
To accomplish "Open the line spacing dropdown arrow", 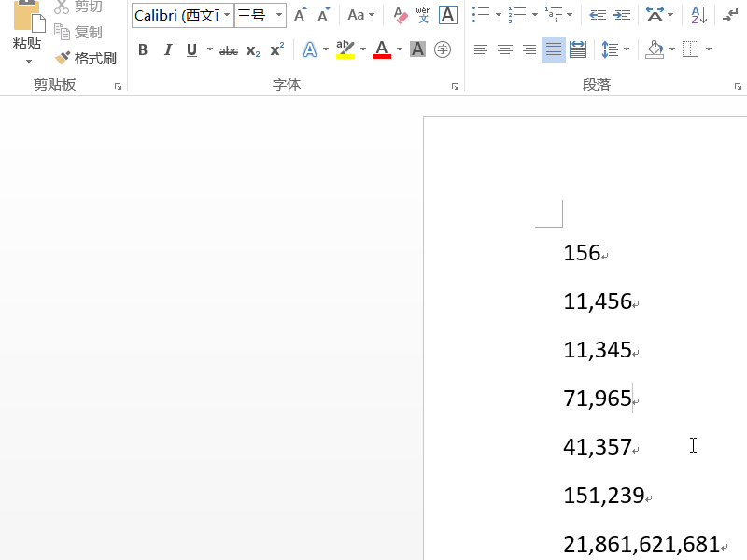I will (x=627, y=49).
